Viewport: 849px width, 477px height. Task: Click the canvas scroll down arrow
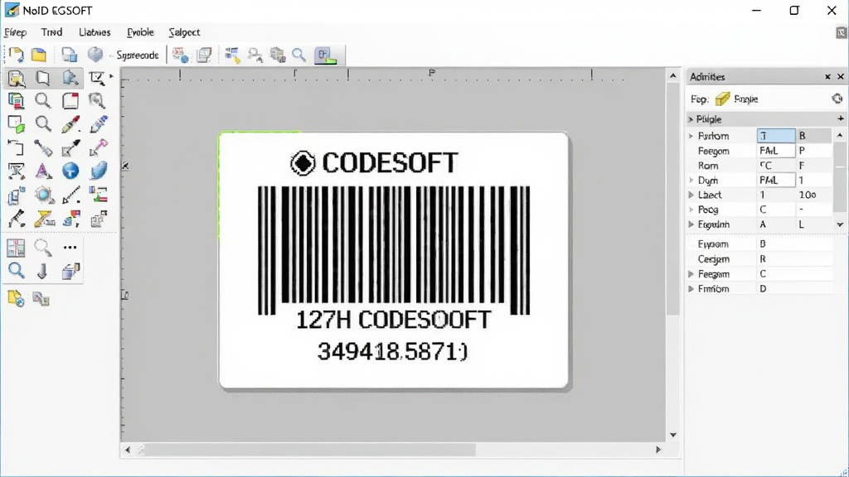673,435
